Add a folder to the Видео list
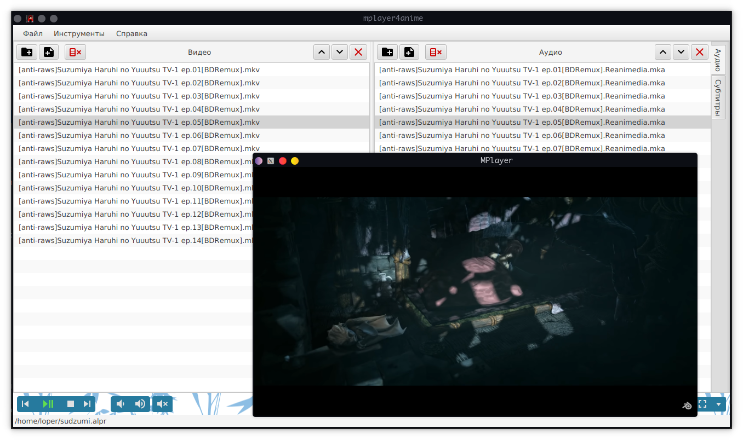 coord(27,52)
